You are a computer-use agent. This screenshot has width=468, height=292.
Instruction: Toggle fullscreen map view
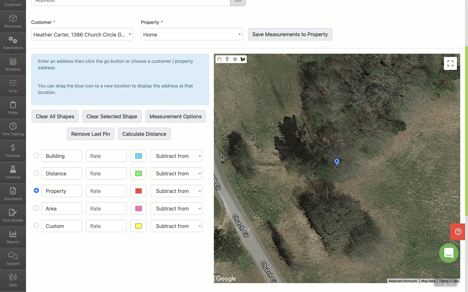(x=450, y=63)
